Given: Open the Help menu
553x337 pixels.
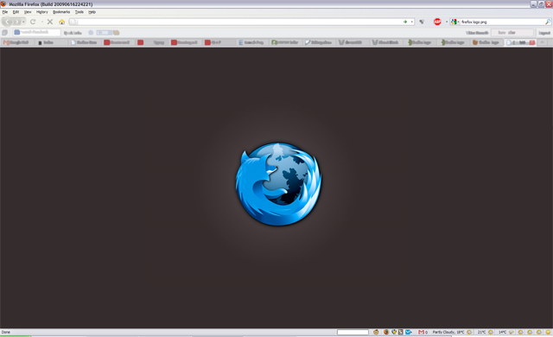Looking at the screenshot, I should tap(92, 12).
